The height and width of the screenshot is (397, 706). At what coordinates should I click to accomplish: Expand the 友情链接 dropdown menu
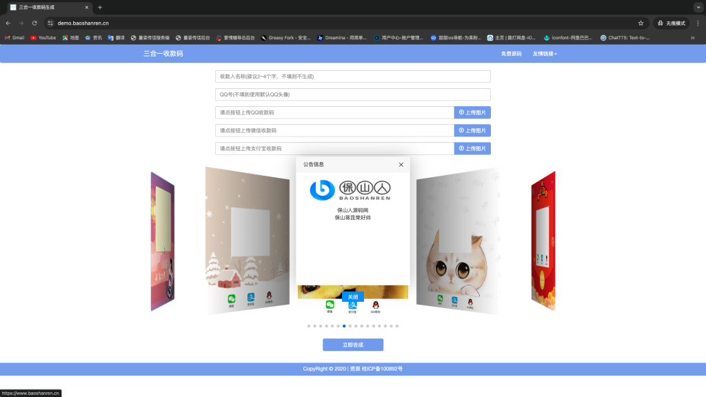(x=545, y=54)
